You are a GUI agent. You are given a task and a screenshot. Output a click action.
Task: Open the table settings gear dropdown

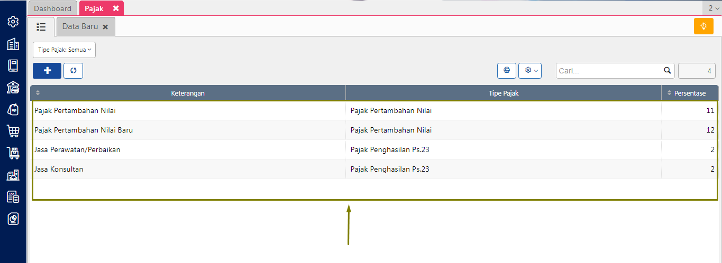pyautogui.click(x=530, y=71)
